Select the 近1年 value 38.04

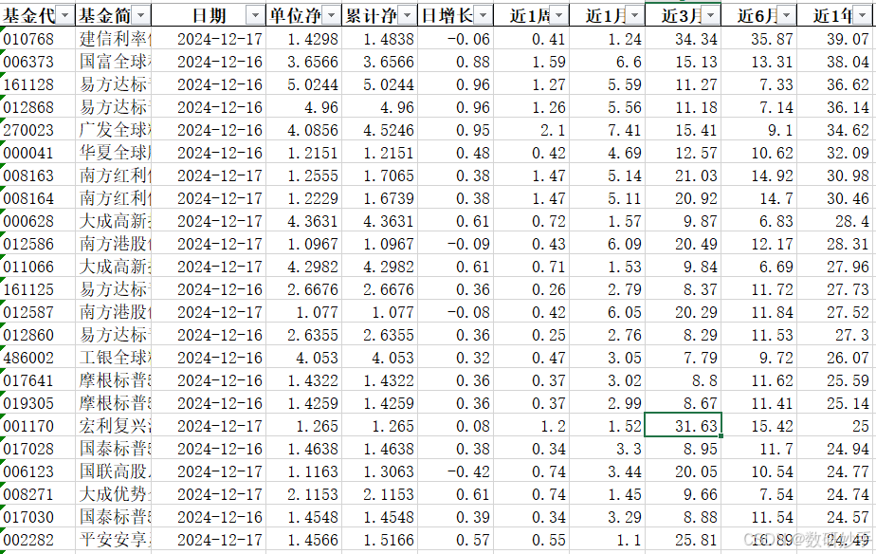tap(836, 62)
